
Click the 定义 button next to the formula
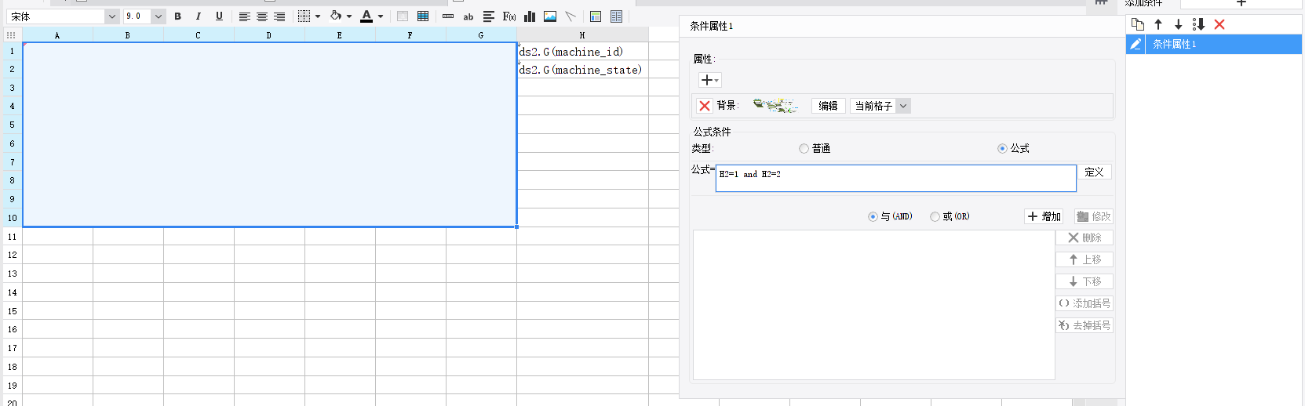coord(1095,172)
